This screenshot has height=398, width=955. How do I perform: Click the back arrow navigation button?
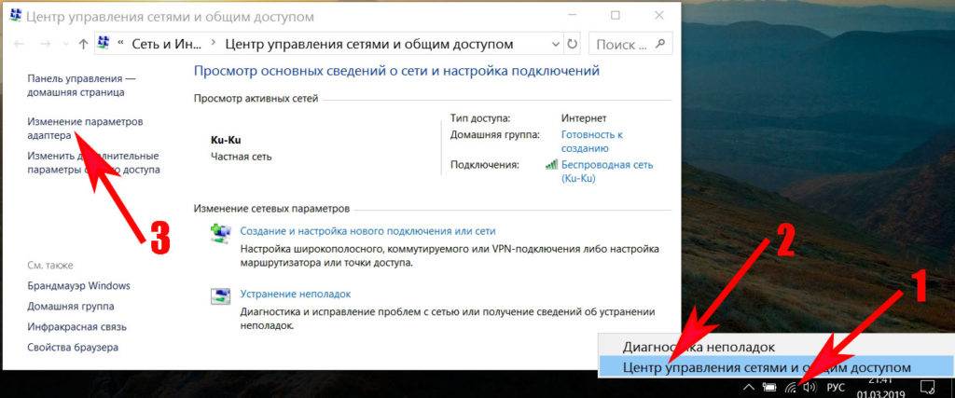point(20,44)
